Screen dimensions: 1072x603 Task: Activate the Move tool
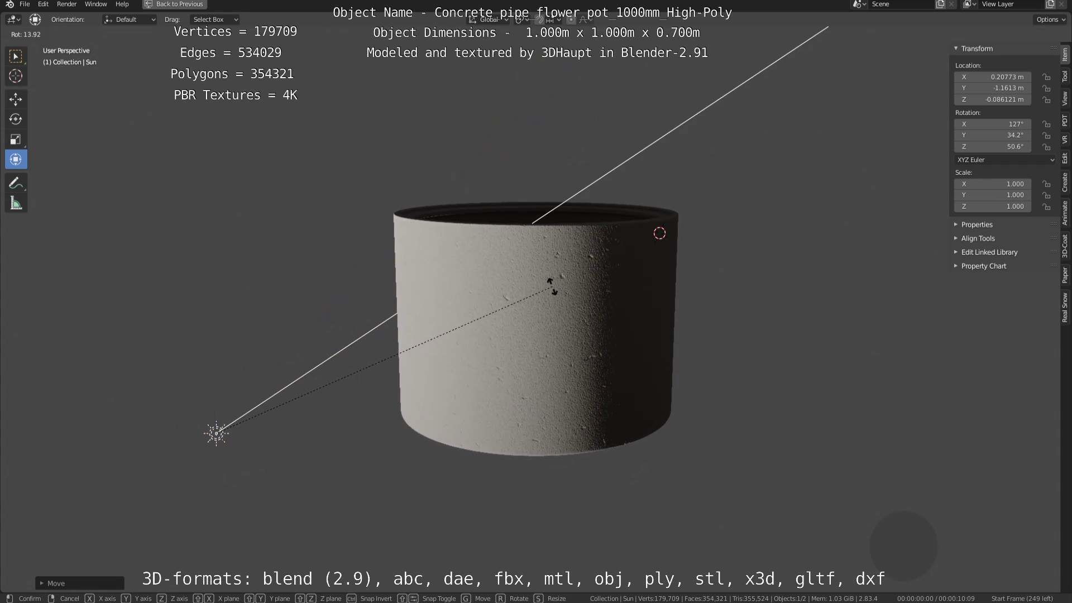click(x=16, y=99)
